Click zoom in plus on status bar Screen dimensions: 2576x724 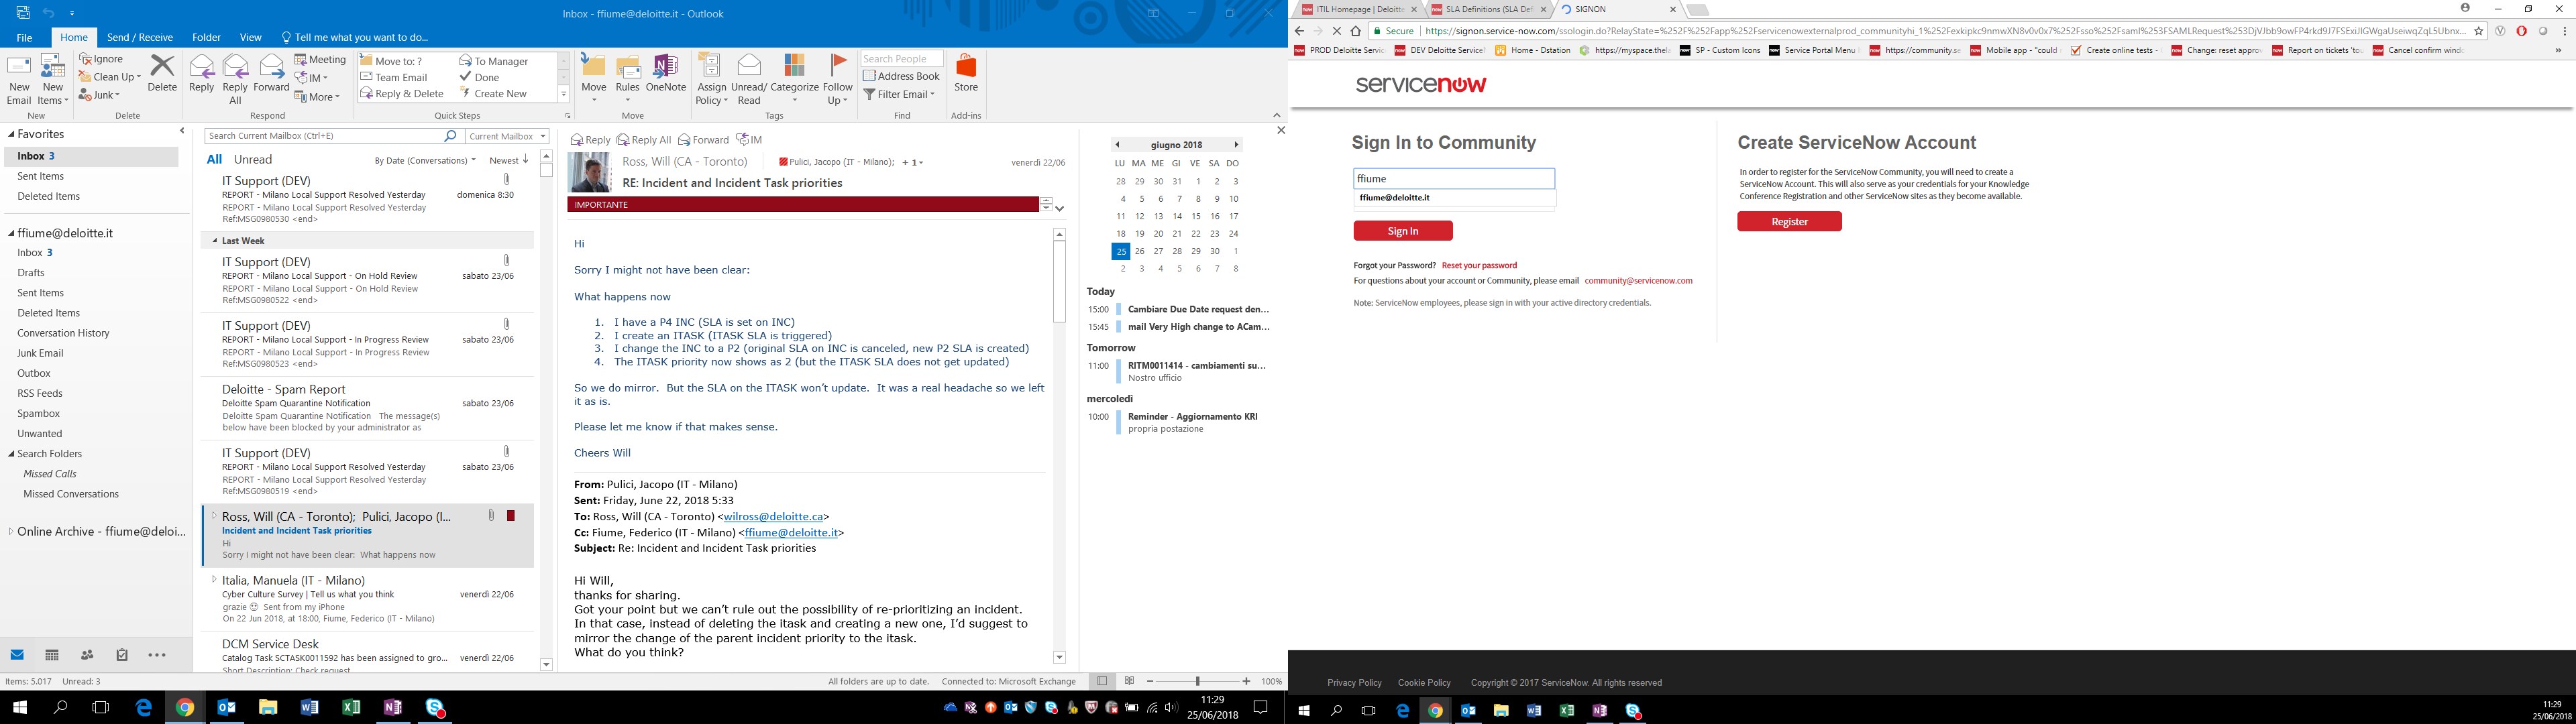tap(1246, 681)
